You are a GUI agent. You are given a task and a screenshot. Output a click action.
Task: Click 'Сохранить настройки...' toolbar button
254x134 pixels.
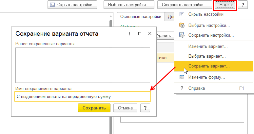(x=185, y=5)
